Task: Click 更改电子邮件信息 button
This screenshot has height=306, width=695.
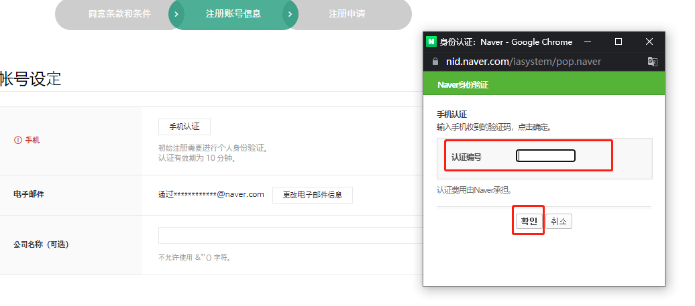Action: click(313, 195)
